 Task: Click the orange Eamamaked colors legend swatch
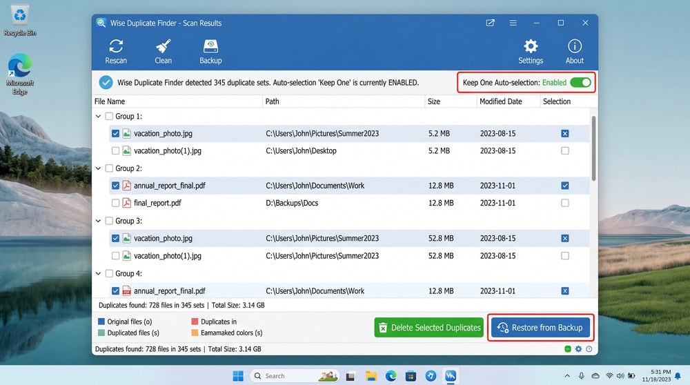tap(195, 333)
